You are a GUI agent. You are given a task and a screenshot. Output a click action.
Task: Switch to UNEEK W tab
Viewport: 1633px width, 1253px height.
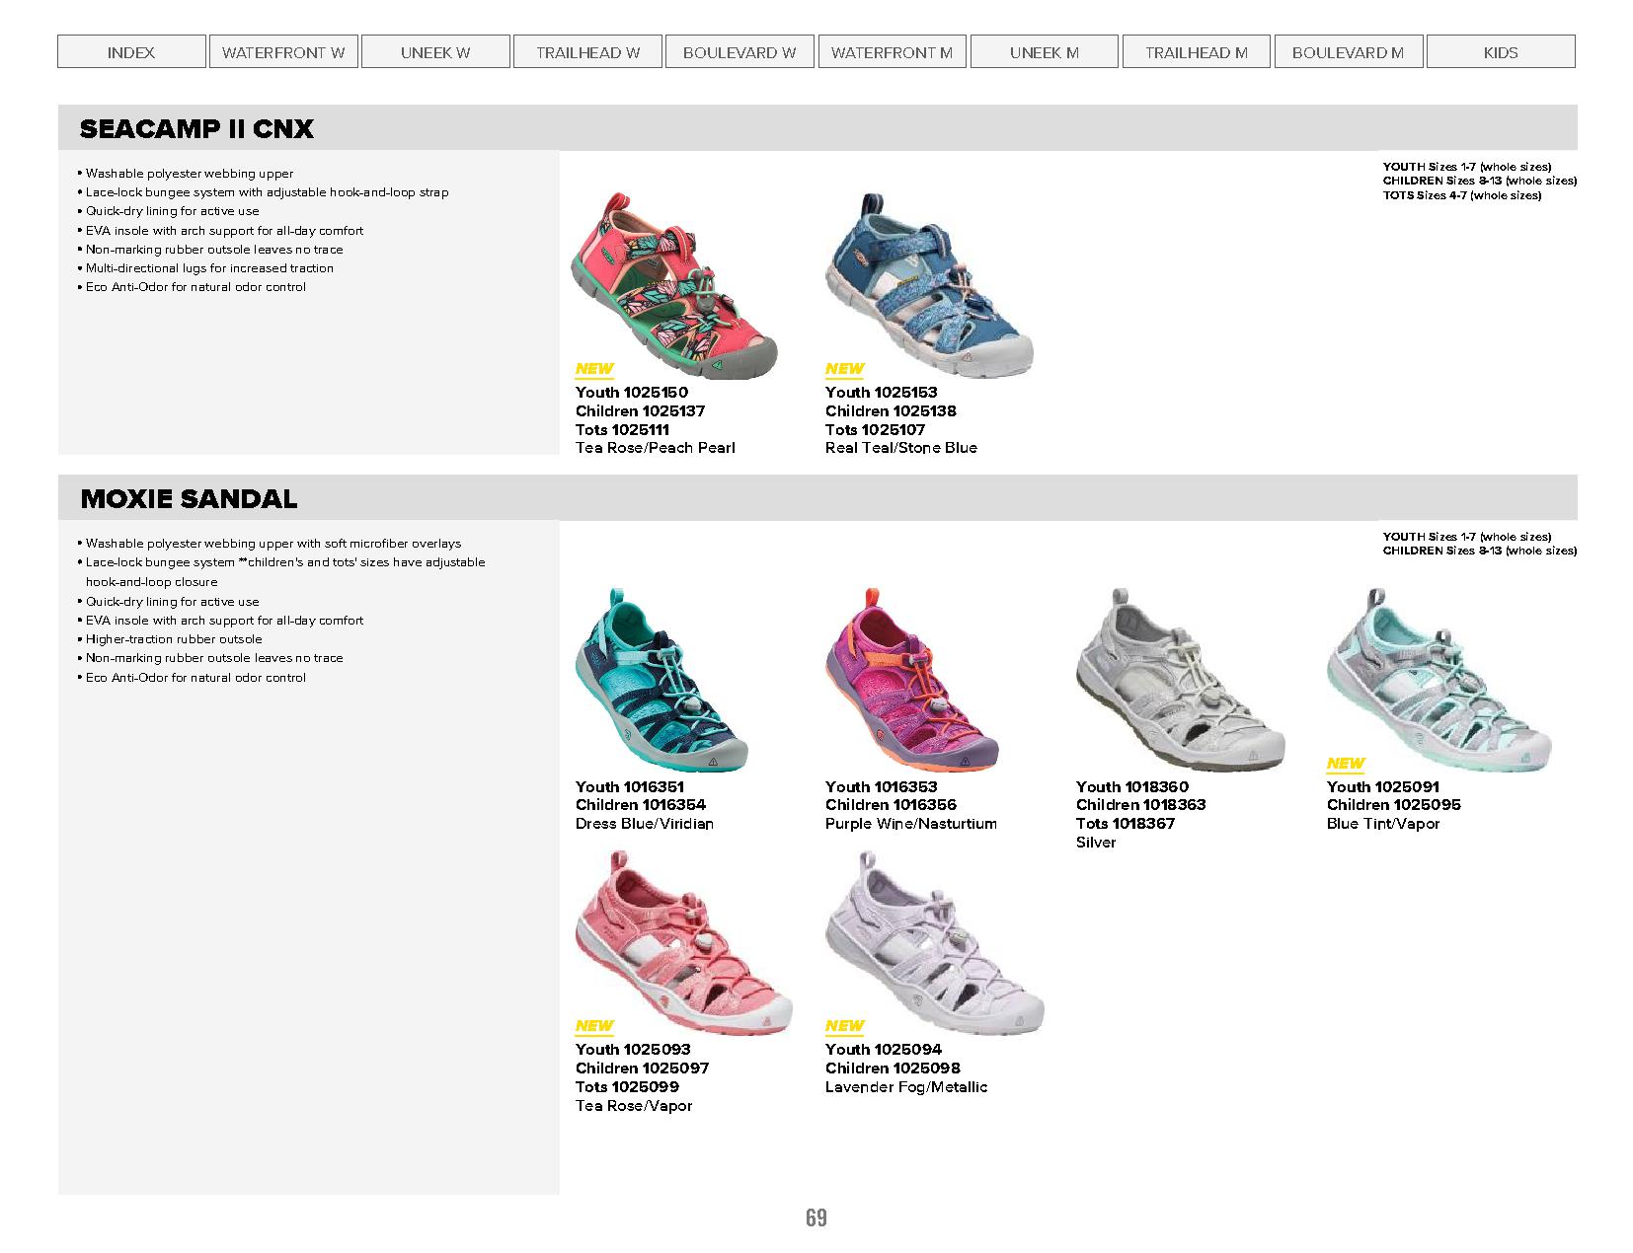coord(435,52)
